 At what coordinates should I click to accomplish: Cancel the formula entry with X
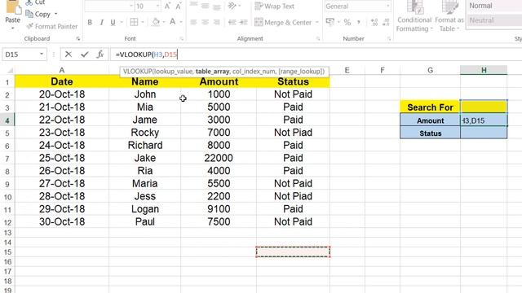pyautogui.click(x=69, y=55)
